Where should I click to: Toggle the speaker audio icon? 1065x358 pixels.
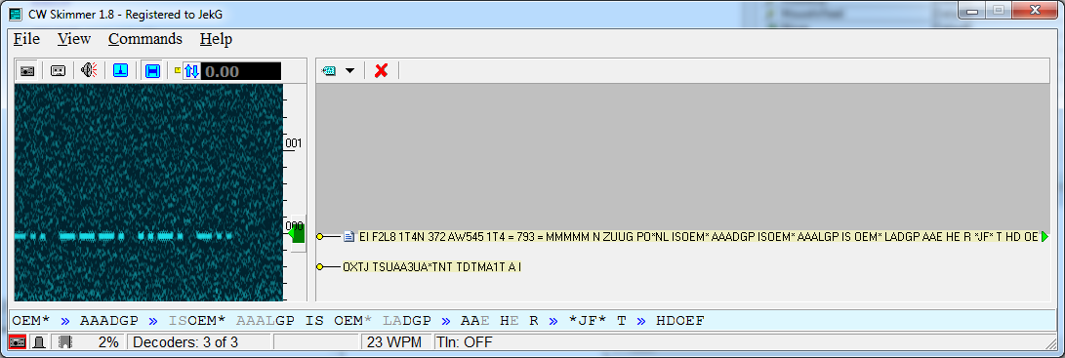[90, 70]
